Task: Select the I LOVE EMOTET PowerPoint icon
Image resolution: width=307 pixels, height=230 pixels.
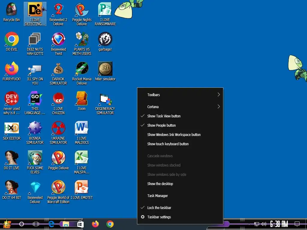Action: (82, 190)
